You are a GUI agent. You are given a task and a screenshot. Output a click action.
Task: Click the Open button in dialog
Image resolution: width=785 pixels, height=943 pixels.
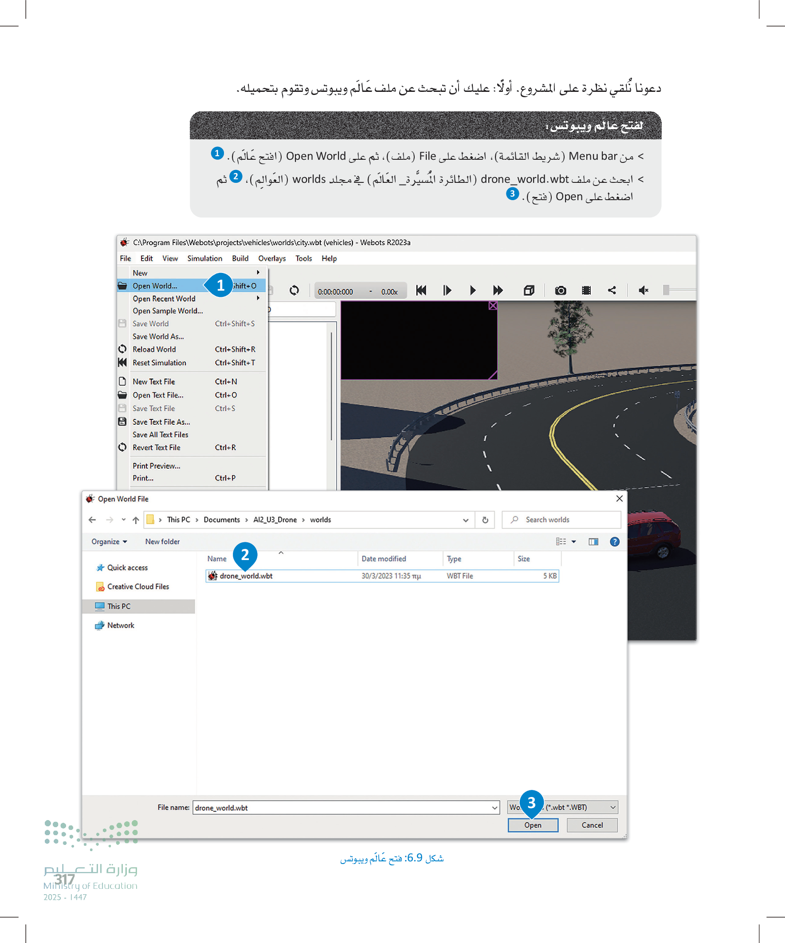click(x=532, y=825)
